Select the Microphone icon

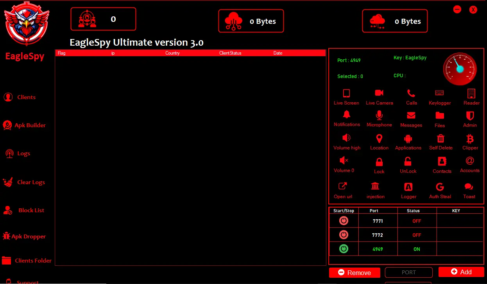(379, 115)
